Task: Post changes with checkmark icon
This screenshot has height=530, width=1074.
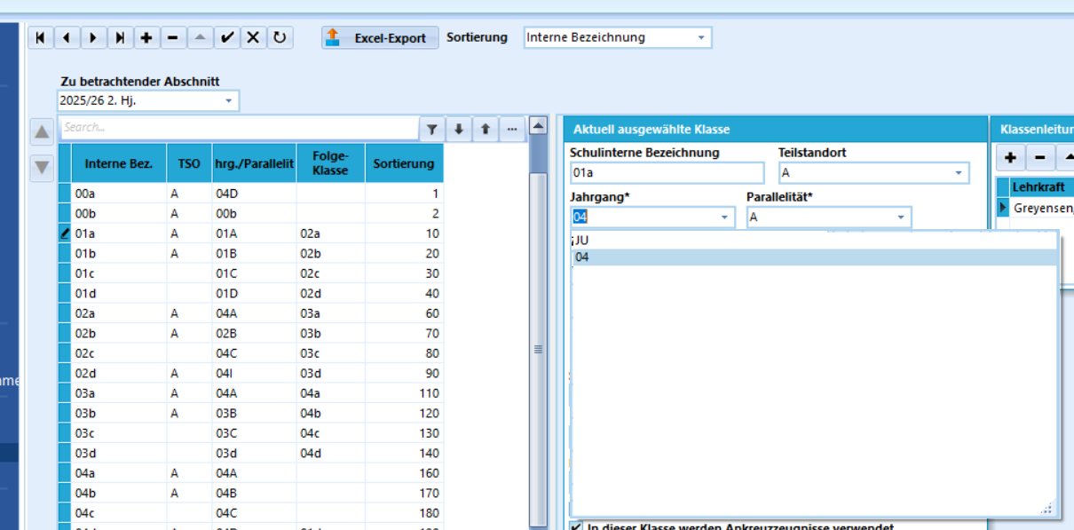Action: click(227, 37)
